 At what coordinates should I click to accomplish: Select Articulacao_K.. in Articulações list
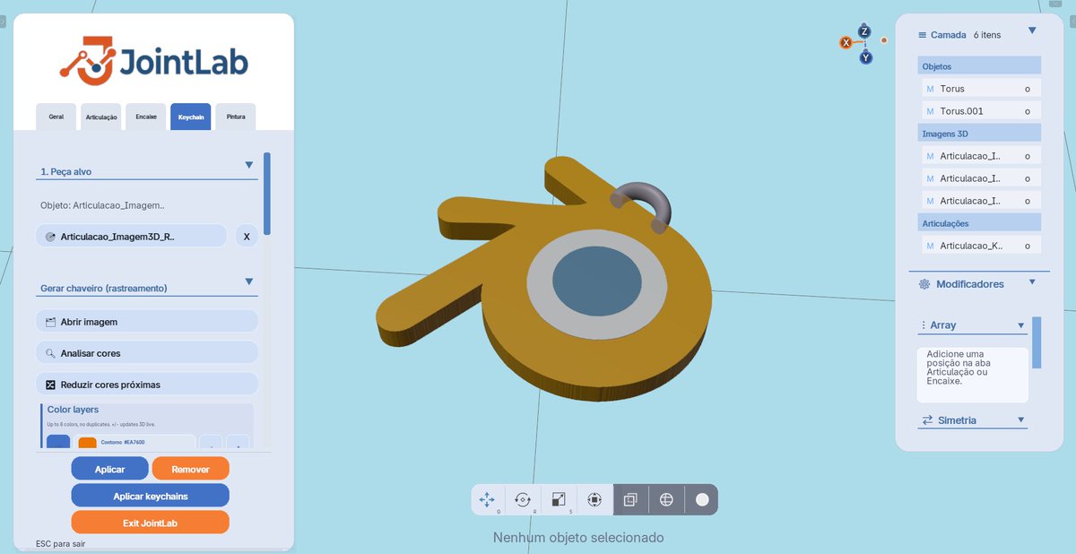pos(982,246)
